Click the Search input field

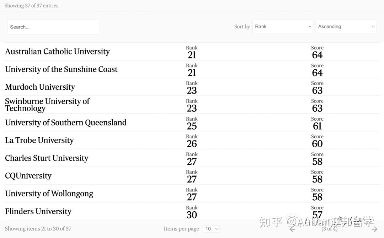coord(53,27)
